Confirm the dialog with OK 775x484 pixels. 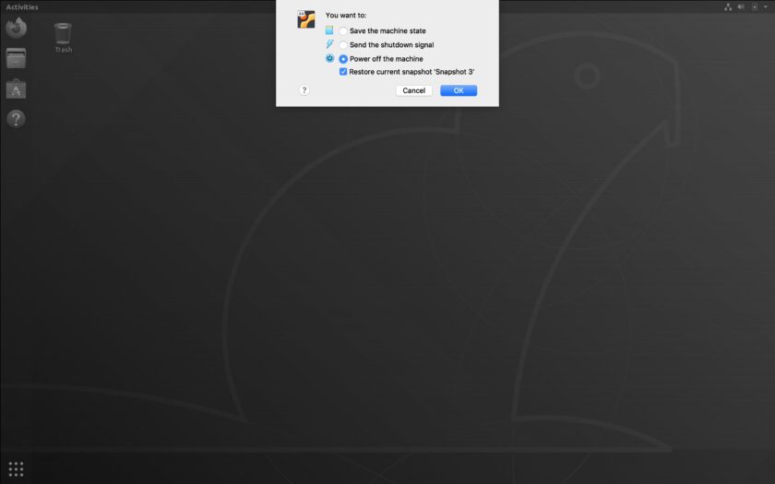click(459, 90)
